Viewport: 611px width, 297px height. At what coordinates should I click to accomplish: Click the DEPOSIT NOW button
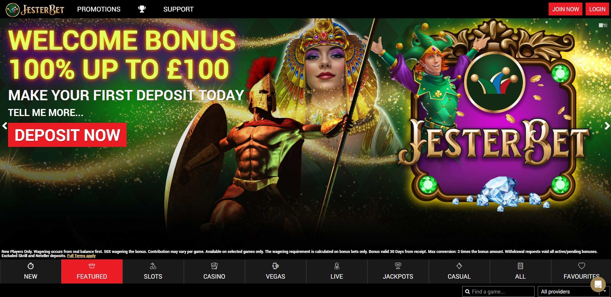[67, 135]
